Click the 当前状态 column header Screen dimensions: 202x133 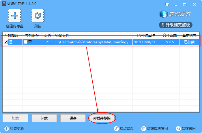click(x=189, y=35)
